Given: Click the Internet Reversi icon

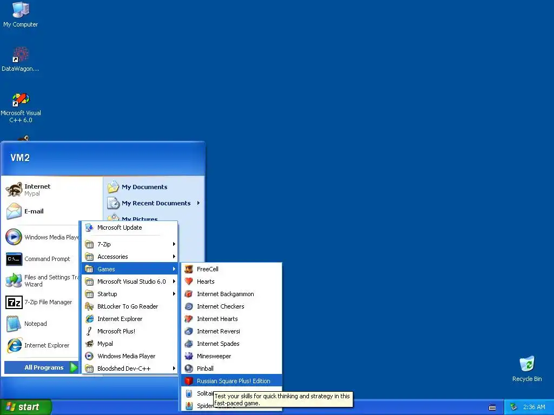Looking at the screenshot, I should click(x=189, y=331).
